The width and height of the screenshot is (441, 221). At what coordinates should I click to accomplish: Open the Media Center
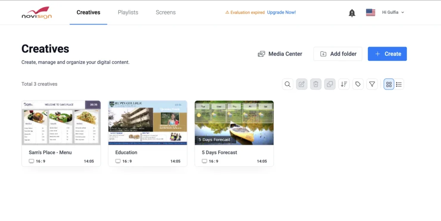click(x=280, y=54)
